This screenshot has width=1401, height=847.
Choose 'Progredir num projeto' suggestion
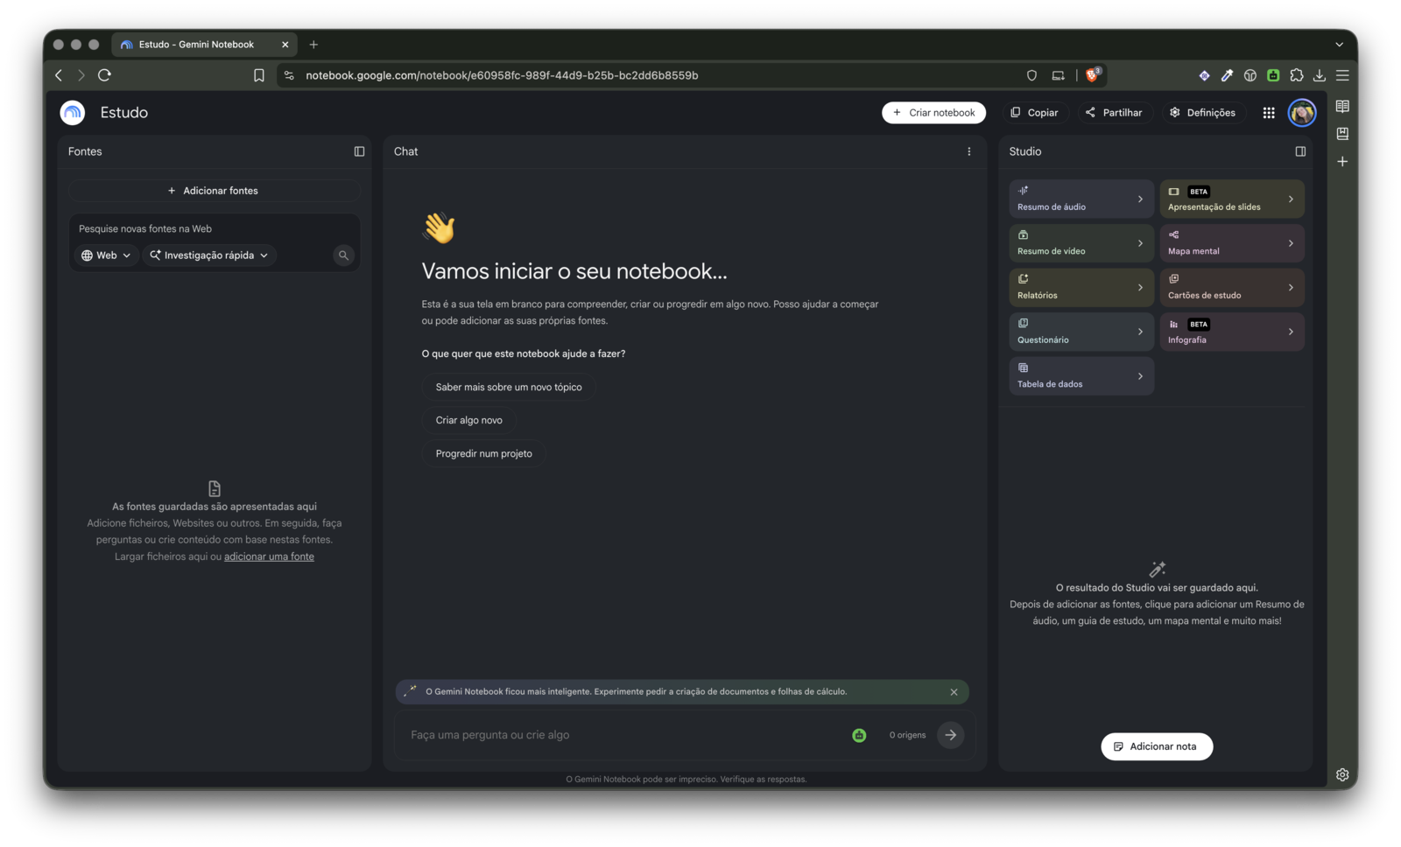(484, 453)
